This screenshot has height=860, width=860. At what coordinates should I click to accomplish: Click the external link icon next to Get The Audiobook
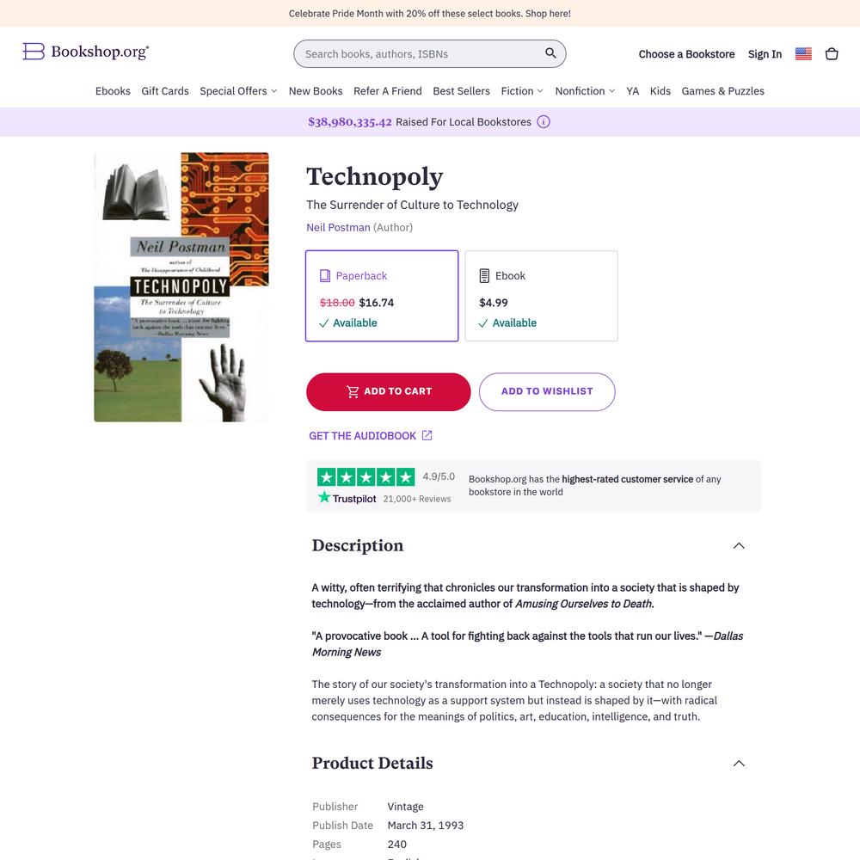(x=427, y=435)
